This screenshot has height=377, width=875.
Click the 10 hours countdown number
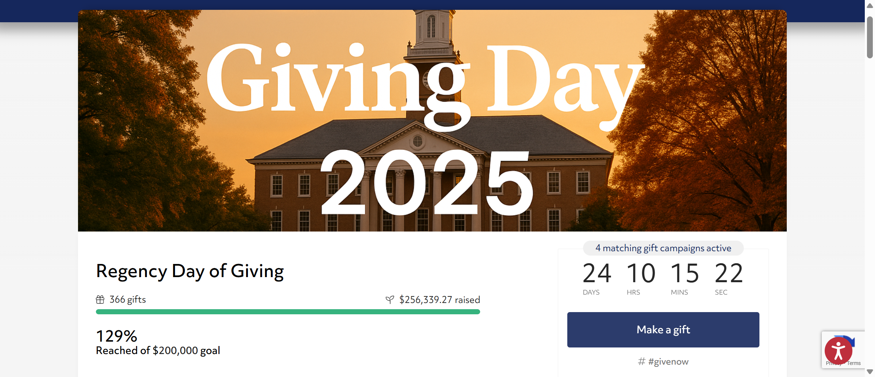641,273
